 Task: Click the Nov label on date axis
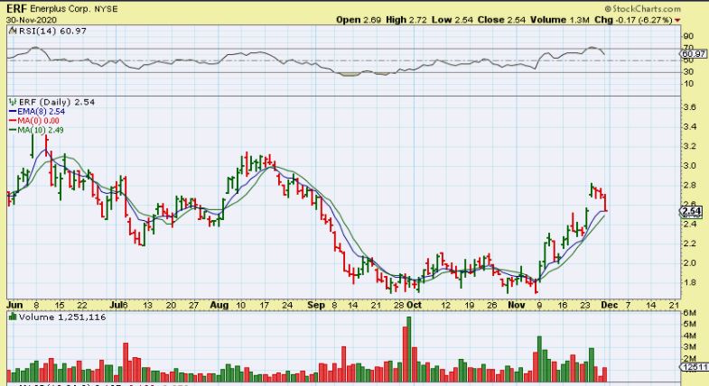click(x=517, y=305)
